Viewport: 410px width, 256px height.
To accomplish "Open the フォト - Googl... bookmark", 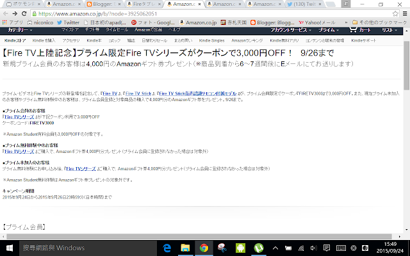I will pyautogui.click(x=153, y=22).
